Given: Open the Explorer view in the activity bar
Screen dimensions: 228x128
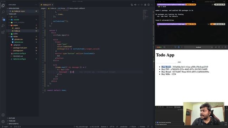Looking at the screenshot, I should coord(3,6).
